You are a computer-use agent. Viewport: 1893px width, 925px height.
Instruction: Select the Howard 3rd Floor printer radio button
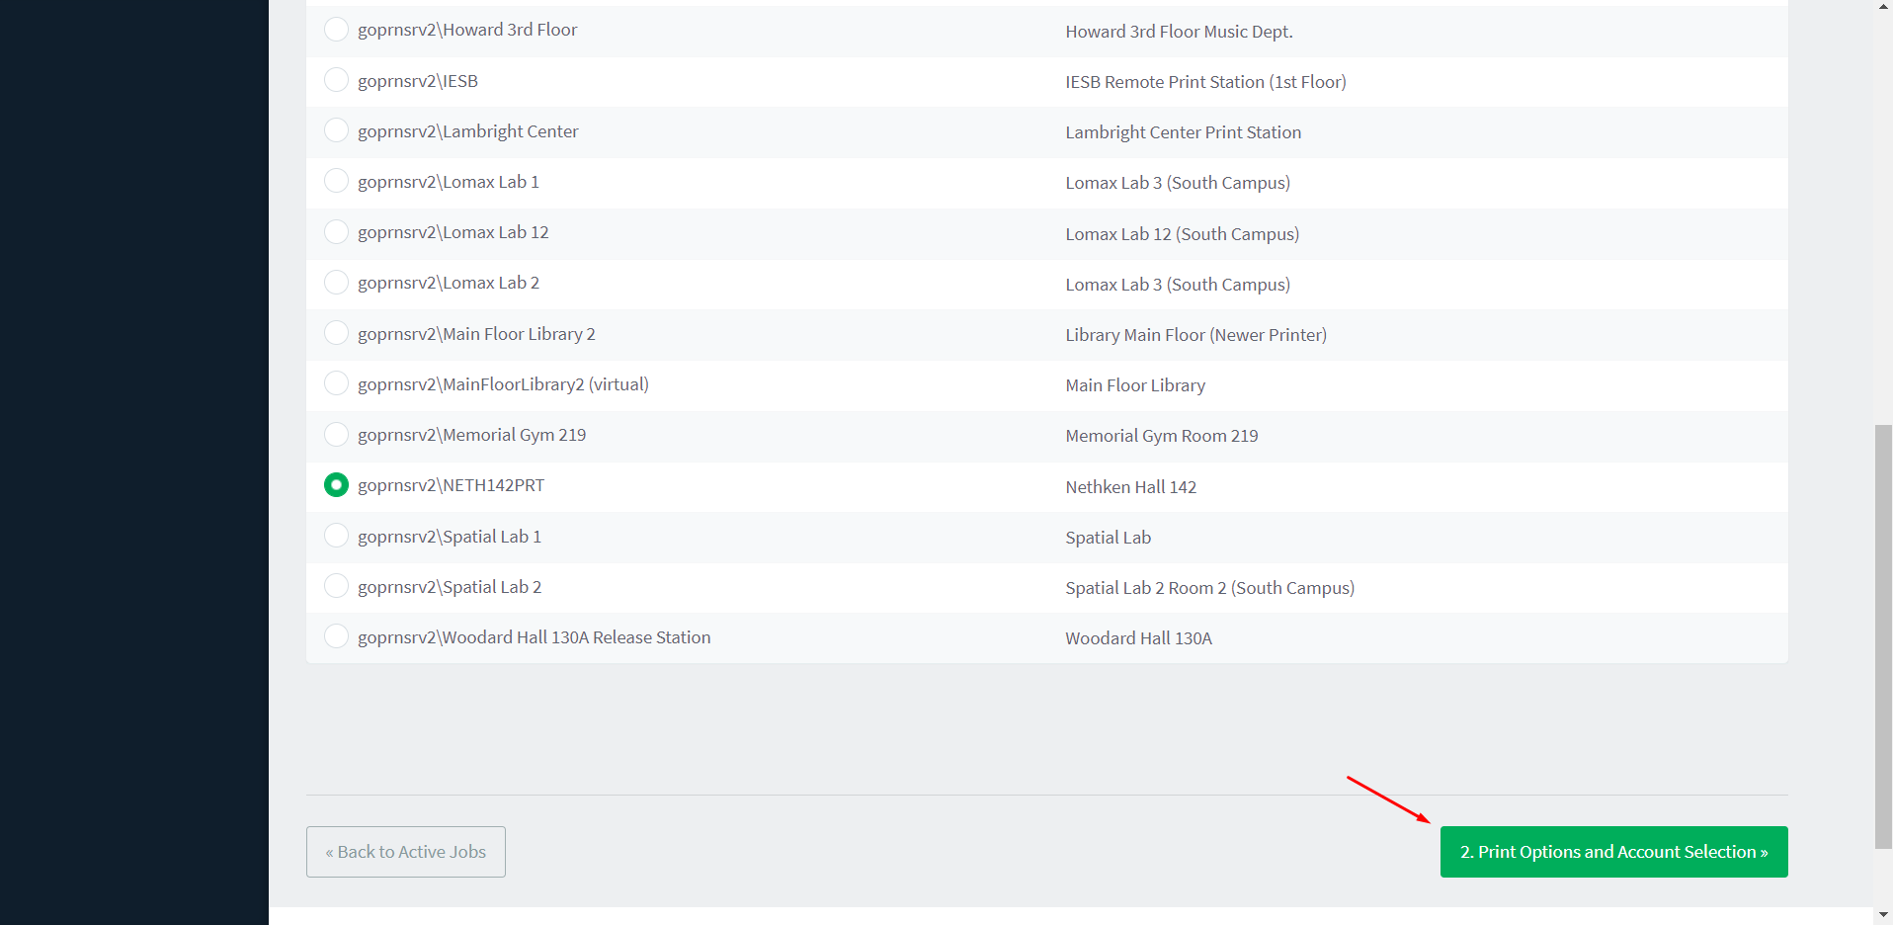click(x=336, y=30)
